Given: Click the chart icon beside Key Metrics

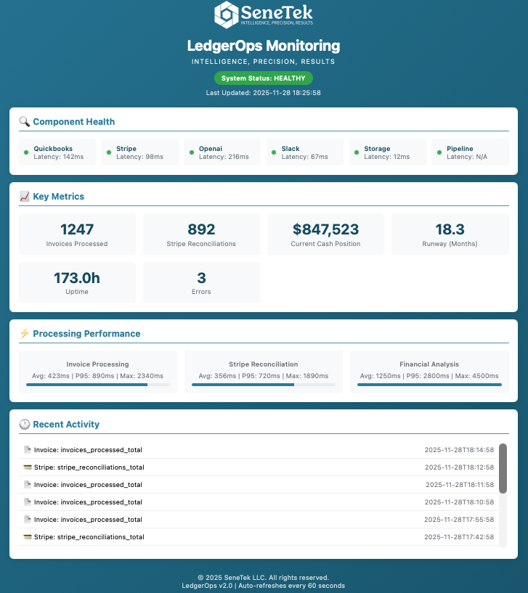Looking at the screenshot, I should tap(25, 196).
